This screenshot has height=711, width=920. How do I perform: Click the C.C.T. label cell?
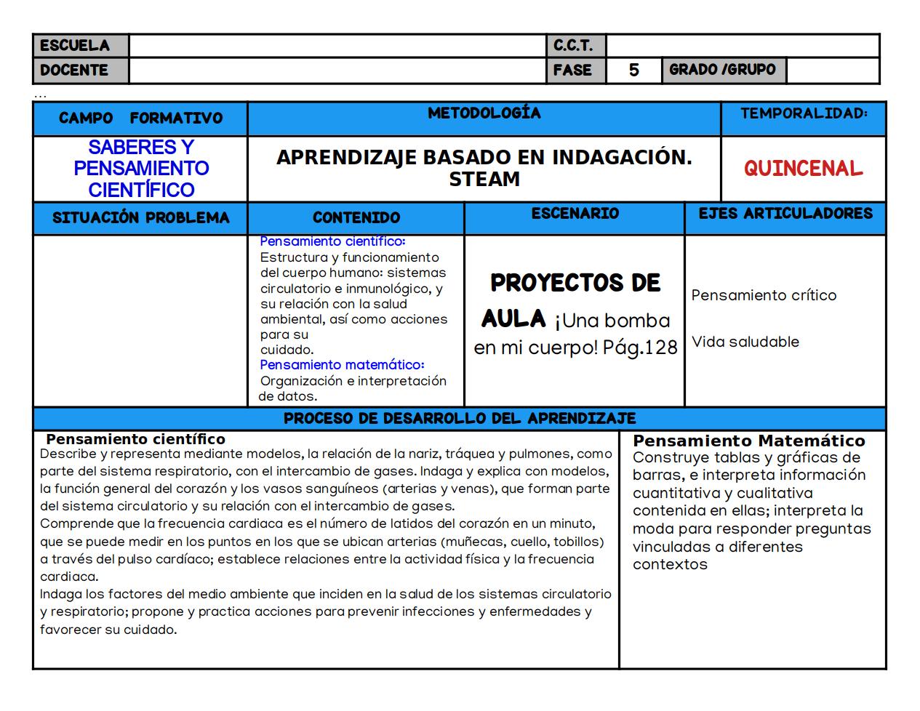point(576,46)
